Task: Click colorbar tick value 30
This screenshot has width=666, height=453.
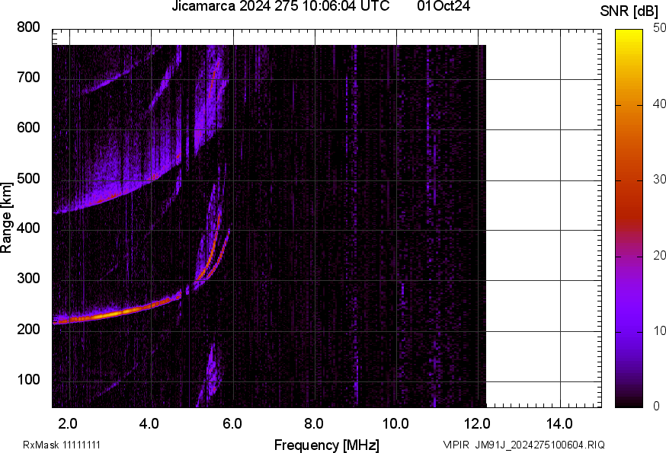Action: (x=659, y=179)
